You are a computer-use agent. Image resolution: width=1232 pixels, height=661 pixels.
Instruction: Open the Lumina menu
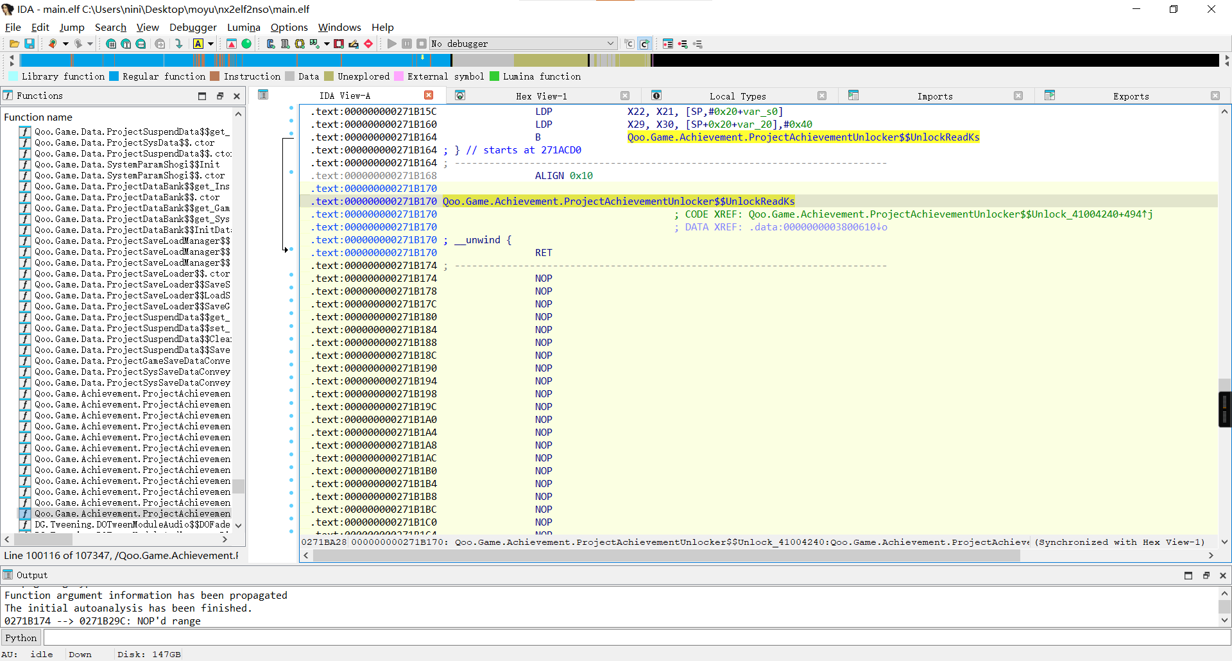coord(244,27)
